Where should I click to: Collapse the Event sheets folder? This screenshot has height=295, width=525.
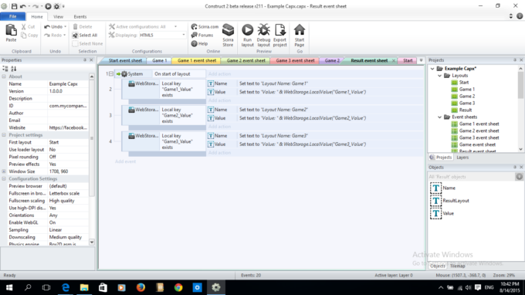(439, 117)
